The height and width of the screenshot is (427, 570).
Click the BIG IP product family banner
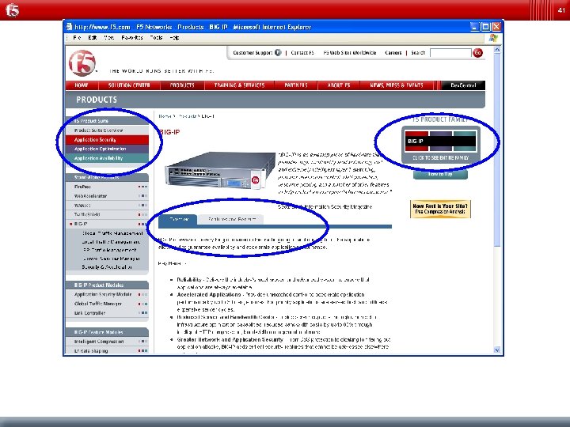[440, 141]
